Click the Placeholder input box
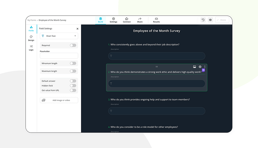258x148 pixels. (59, 56)
